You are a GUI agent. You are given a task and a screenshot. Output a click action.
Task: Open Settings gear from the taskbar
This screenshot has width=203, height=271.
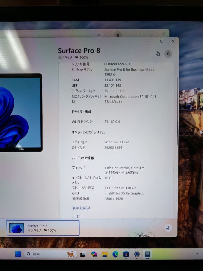[x=137, y=254]
